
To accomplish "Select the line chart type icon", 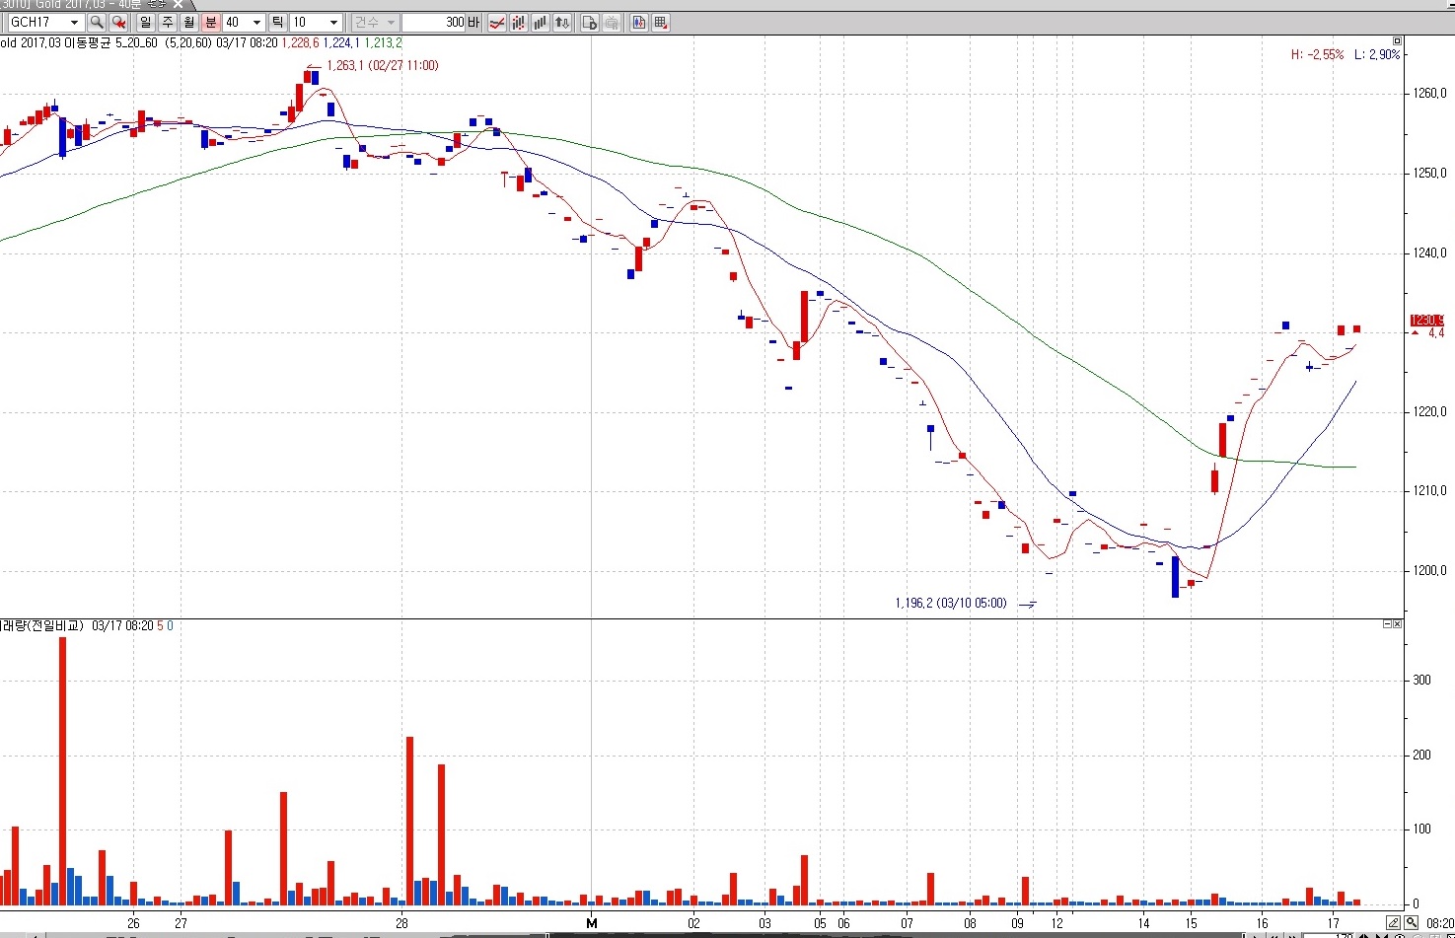I will (498, 22).
